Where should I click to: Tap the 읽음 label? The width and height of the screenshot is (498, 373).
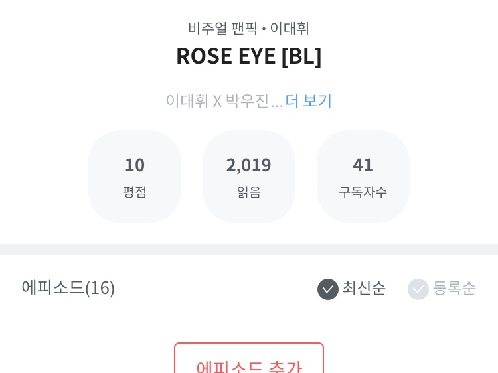tap(249, 192)
